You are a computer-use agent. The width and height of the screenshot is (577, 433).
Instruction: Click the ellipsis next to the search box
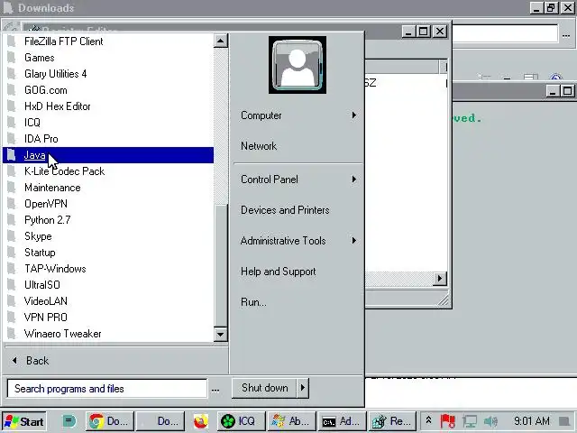(215, 390)
